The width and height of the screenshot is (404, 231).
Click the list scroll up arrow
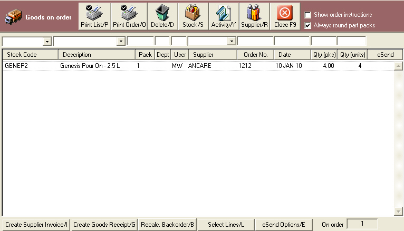[x=398, y=66]
